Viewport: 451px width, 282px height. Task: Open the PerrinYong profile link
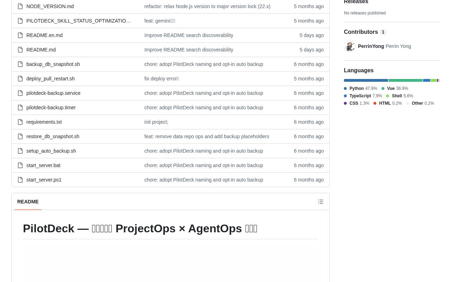pyautogui.click(x=371, y=46)
